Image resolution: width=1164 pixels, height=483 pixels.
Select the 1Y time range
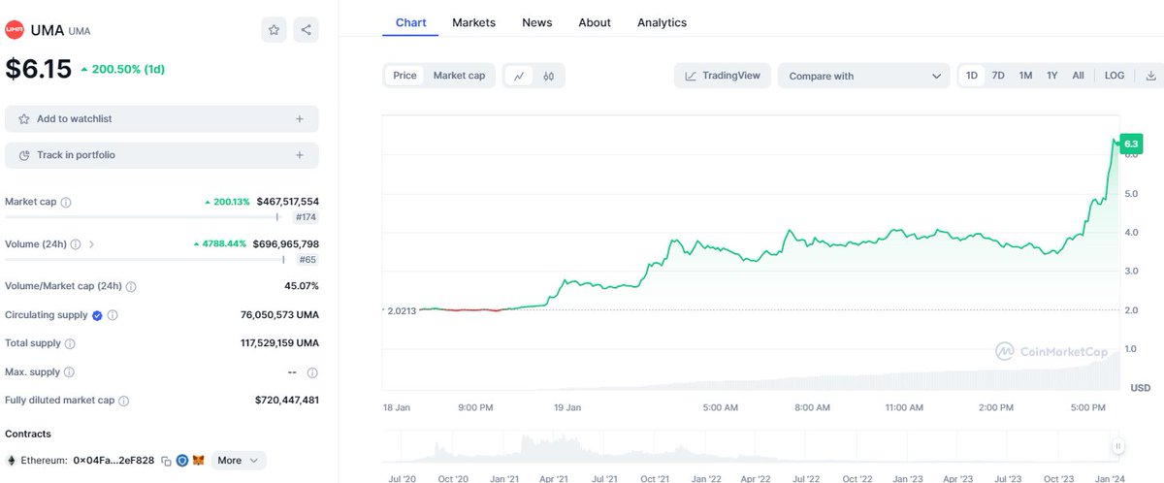pos(1051,76)
